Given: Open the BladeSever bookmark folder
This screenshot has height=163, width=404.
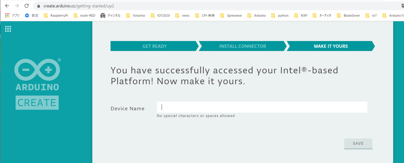Looking at the screenshot, I should [348, 15].
